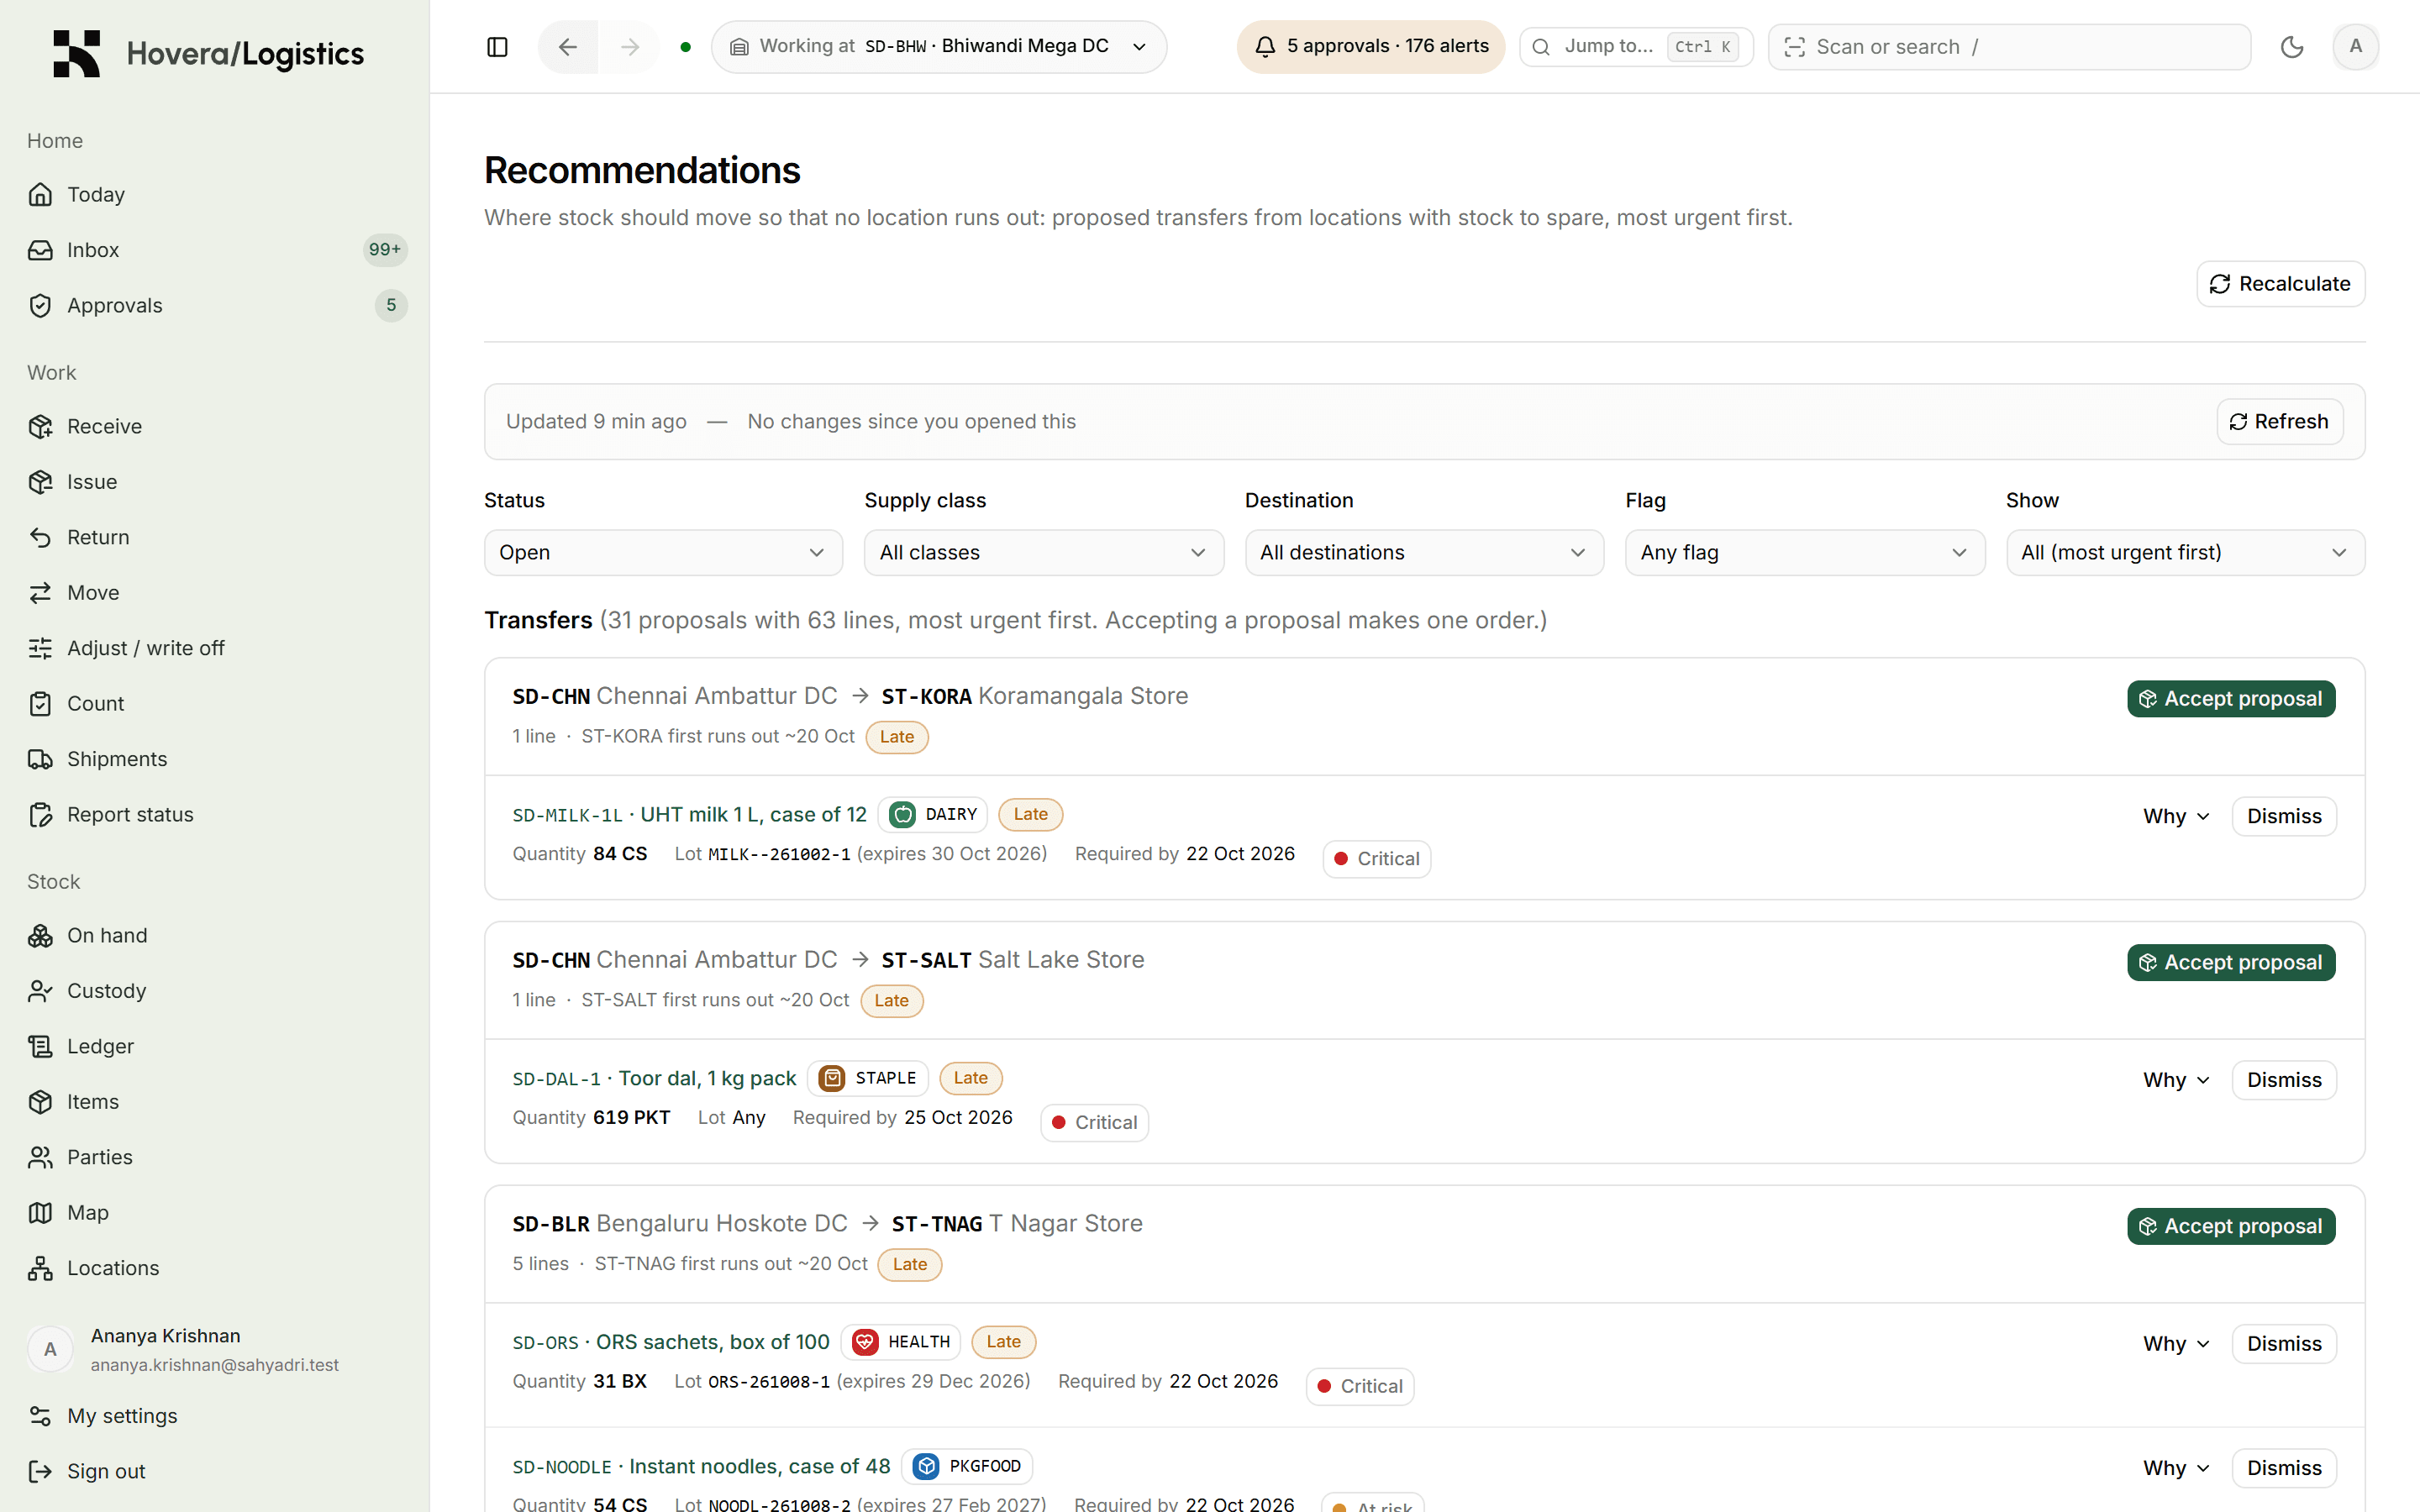2420x1512 pixels.
Task: Click Sign out in sidebar
Action: pos(215,1471)
